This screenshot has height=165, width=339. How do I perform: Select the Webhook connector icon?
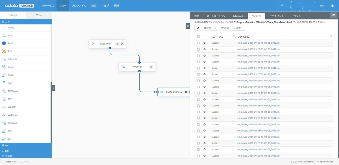[4, 115]
